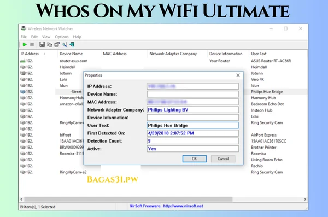Edit the User Text field containing Philips Hue Bridge
Image resolution: width=328 pixels, height=217 pixels.
click(192, 125)
